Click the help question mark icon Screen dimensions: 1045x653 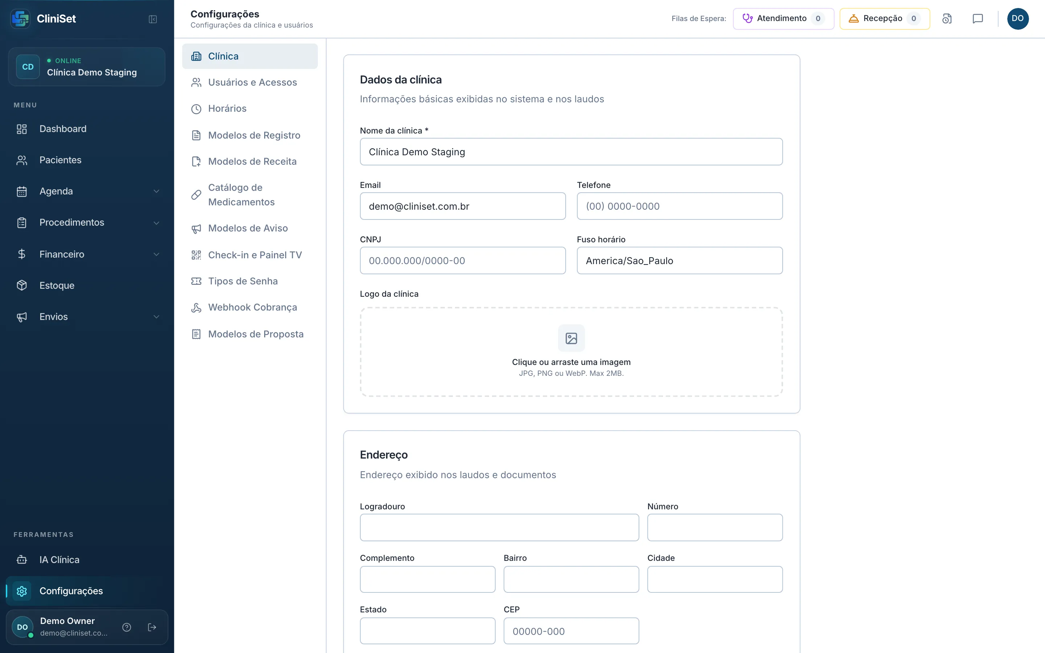[127, 627]
